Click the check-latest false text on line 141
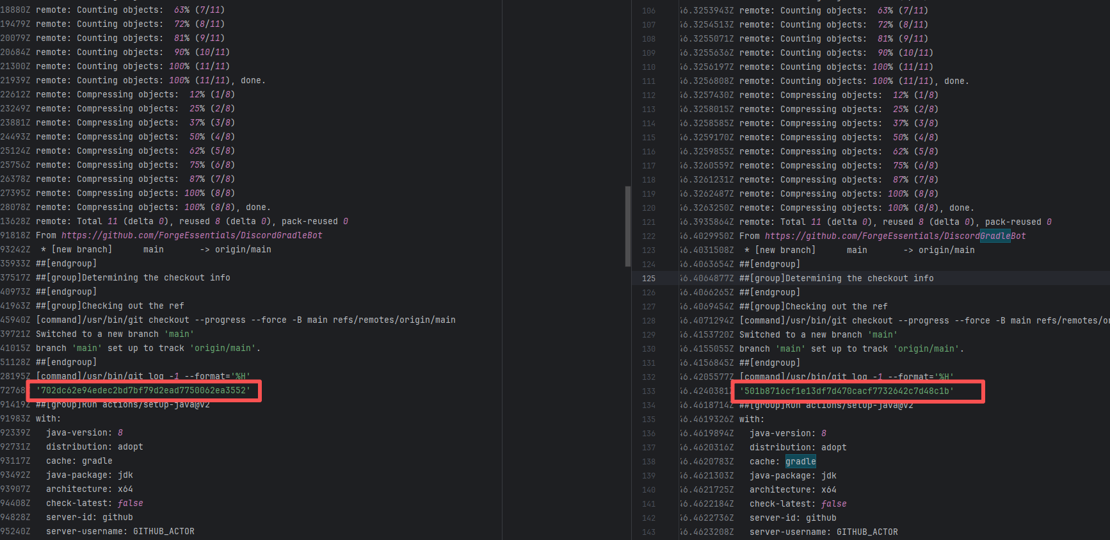 [x=798, y=504]
